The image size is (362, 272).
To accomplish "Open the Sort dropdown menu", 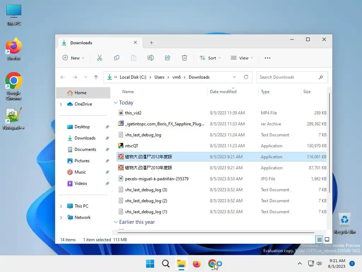I will 210,58.
